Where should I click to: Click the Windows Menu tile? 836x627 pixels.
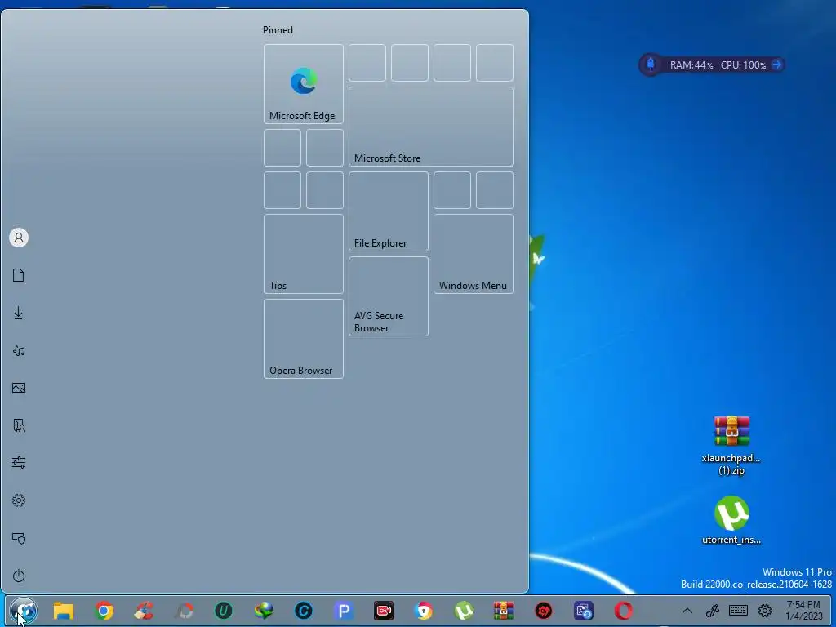(474, 254)
